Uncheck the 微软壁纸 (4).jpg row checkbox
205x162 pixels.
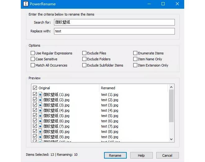pos(35,110)
